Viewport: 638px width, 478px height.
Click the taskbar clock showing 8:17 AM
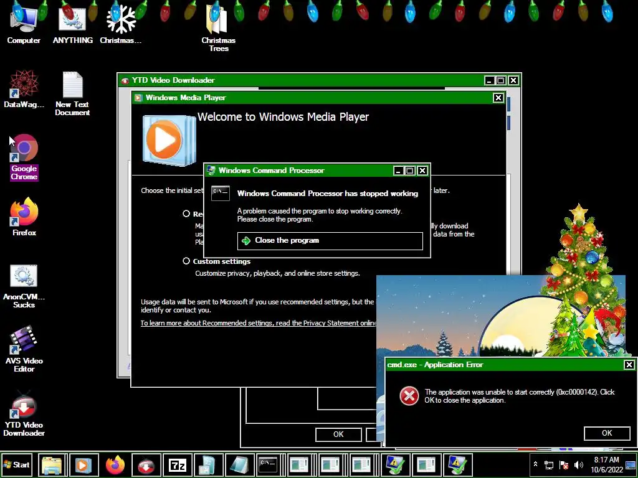click(x=607, y=464)
